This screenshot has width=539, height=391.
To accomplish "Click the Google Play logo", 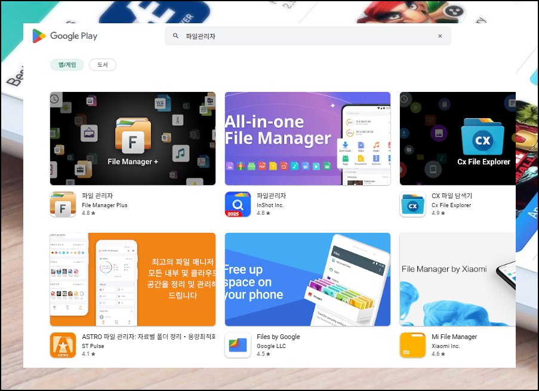I will click(x=65, y=36).
